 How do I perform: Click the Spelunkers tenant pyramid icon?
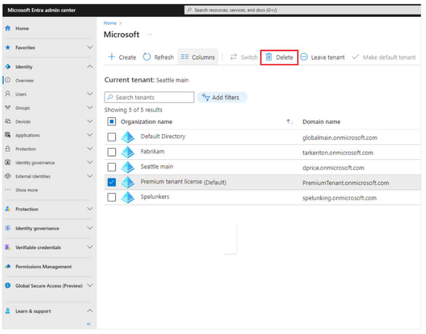click(x=128, y=197)
